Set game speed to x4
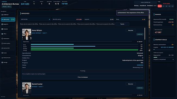The image size is (177, 99). tap(172, 6)
